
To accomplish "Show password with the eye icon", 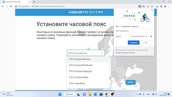I will [x=151, y=36].
